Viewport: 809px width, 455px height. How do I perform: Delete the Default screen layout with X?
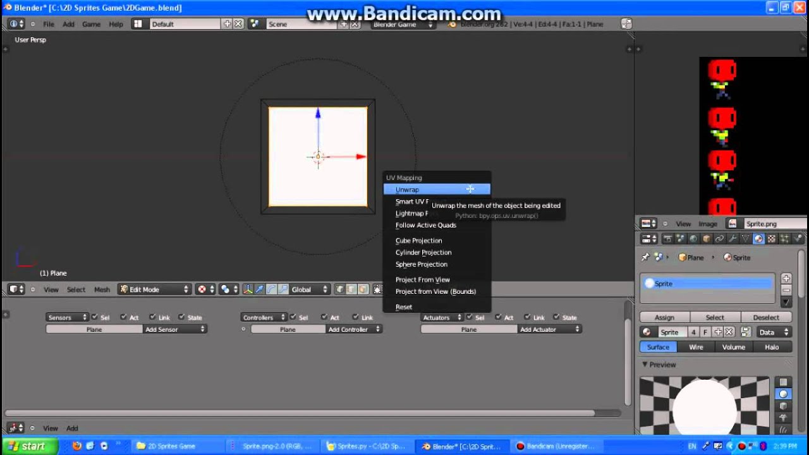tap(238, 24)
